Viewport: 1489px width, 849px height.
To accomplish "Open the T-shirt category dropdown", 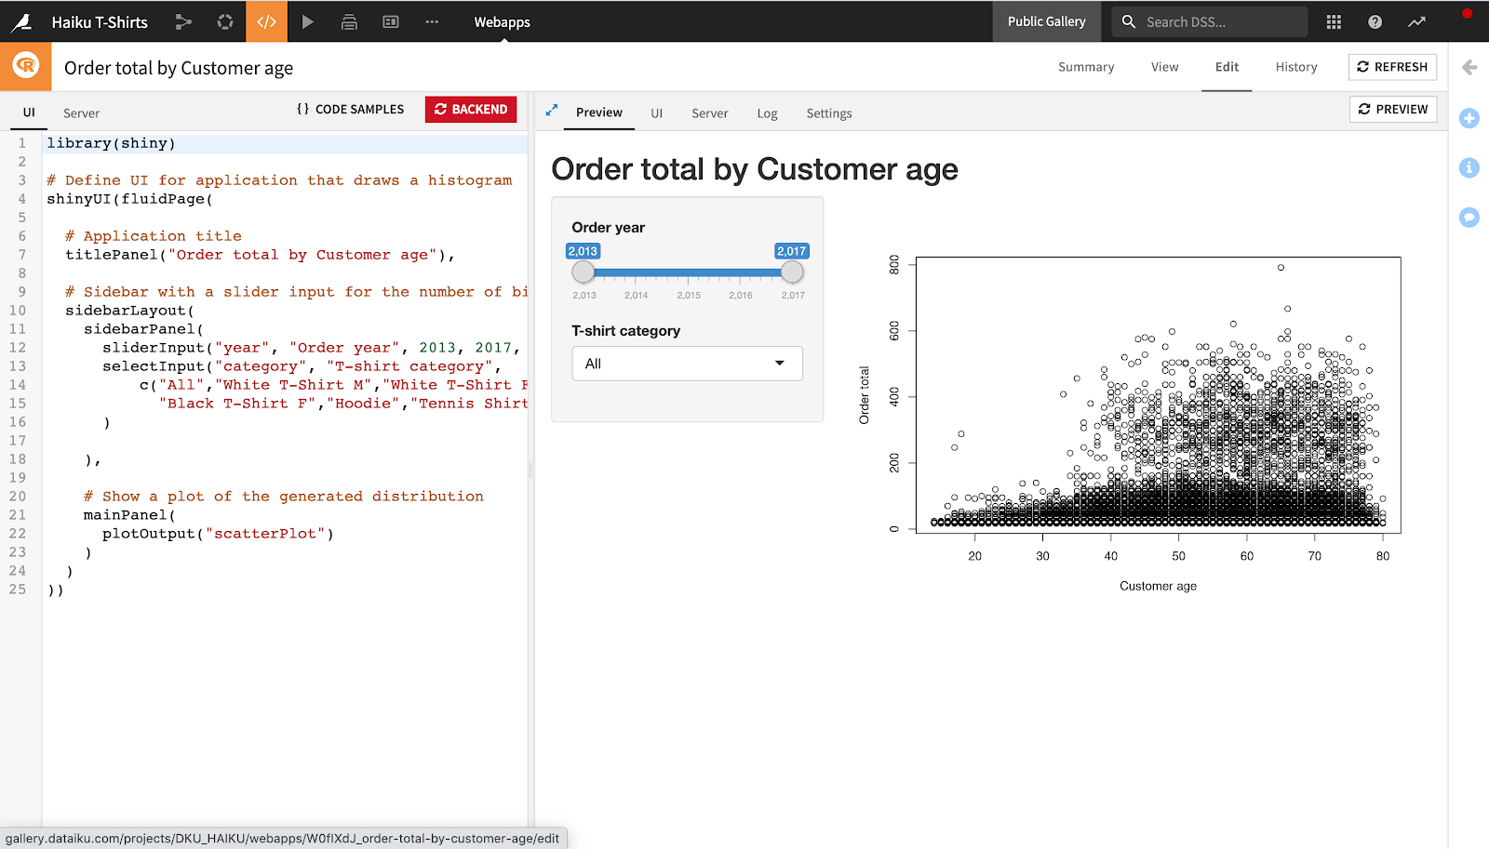I will click(687, 364).
